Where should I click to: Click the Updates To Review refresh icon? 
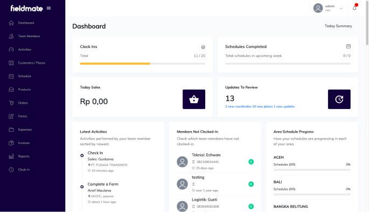[339, 99]
